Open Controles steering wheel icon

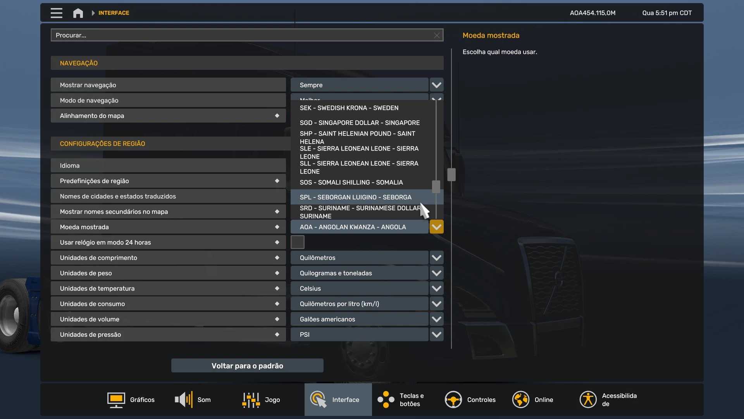(453, 400)
